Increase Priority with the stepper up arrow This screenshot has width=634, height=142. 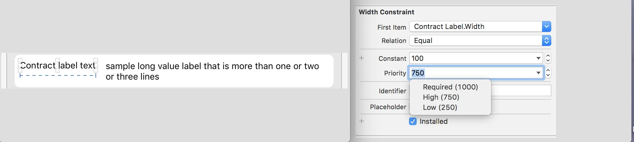(x=548, y=70)
